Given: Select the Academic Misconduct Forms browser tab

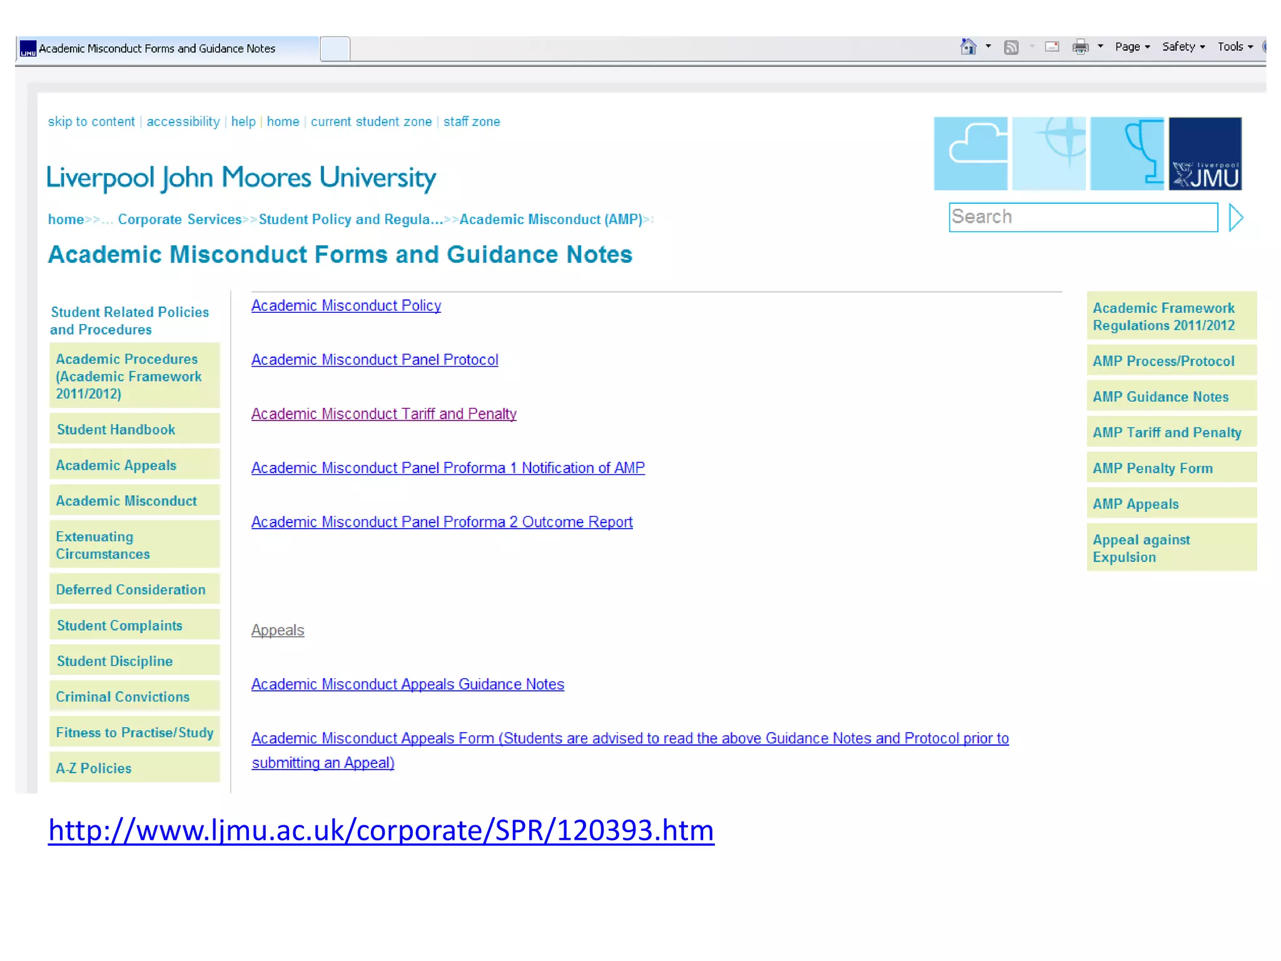Looking at the screenshot, I should [167, 49].
